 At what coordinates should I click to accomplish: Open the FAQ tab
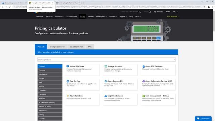pyautogui.click(x=90, y=47)
